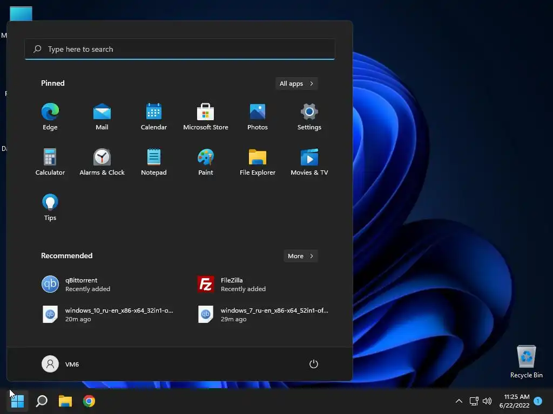Click the power button icon
The image size is (553, 414).
[314, 364]
